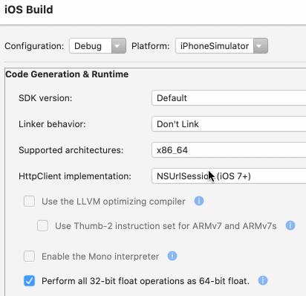This screenshot has width=306, height=296.
Task: Uncheck Perform all 32-bit float operations checkbox
Action: coord(29,281)
